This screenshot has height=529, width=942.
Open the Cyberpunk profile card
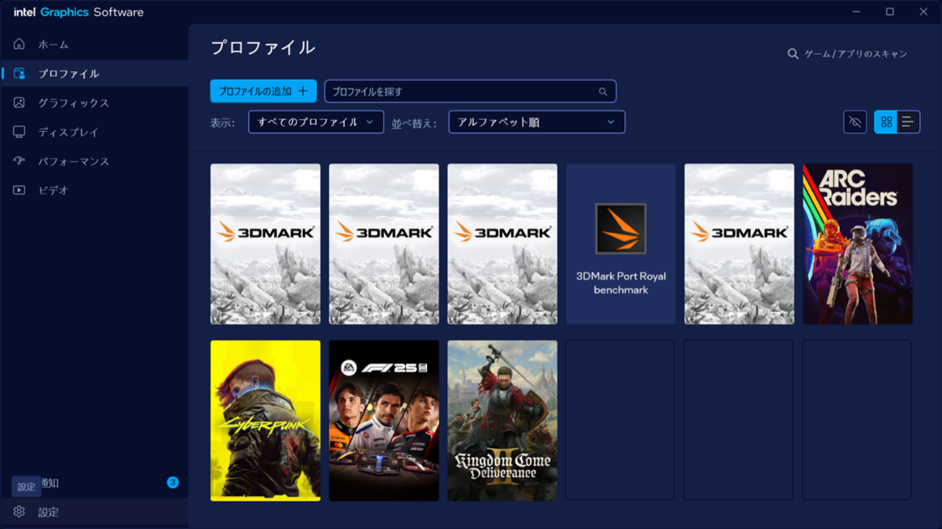(x=265, y=421)
